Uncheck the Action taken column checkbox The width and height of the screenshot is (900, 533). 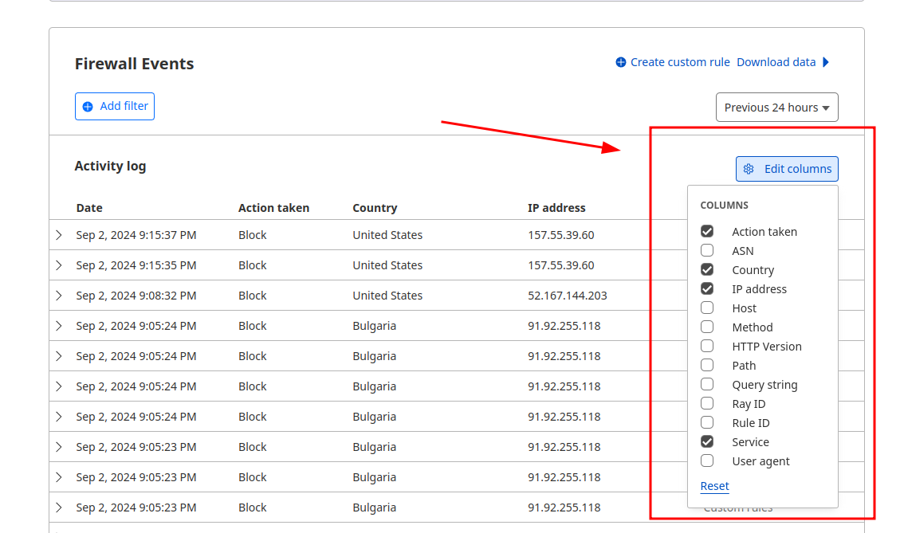707,231
